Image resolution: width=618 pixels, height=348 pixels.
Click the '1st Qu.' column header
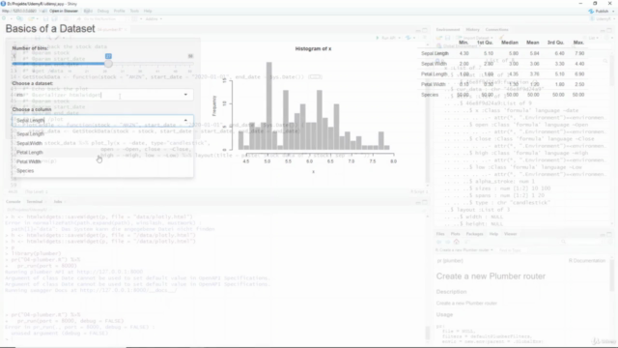pyautogui.click(x=485, y=43)
